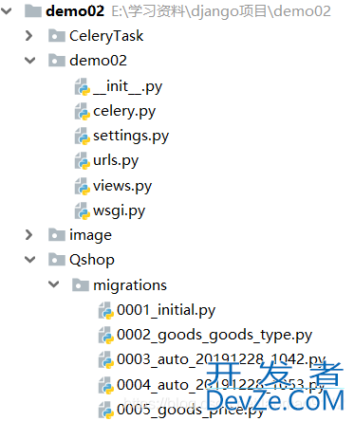Click the Python icon beside views.py
The width and height of the screenshot is (354, 421).
point(83,186)
